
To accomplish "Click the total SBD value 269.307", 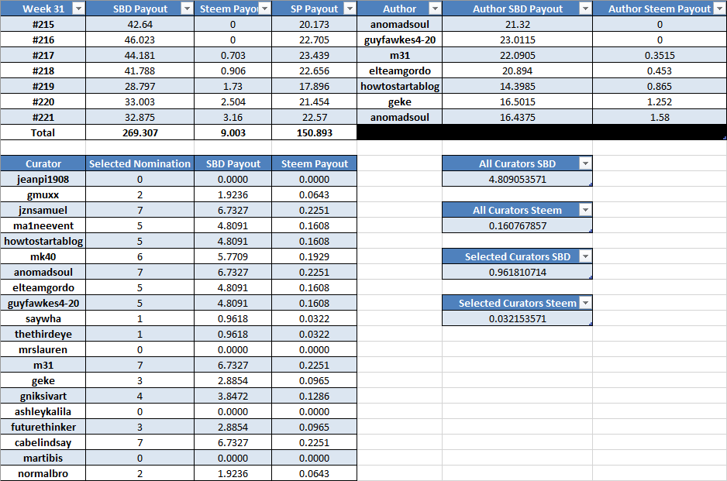I will (140, 132).
